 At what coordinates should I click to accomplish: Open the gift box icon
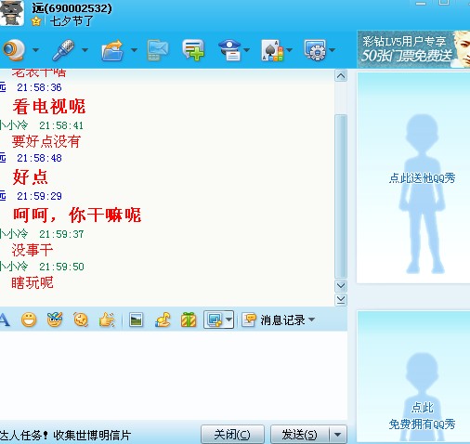click(x=189, y=320)
